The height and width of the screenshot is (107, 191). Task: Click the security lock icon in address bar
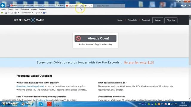(x=61, y=5)
